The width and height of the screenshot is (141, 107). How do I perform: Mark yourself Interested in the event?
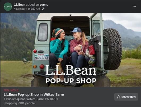[x=126, y=97]
